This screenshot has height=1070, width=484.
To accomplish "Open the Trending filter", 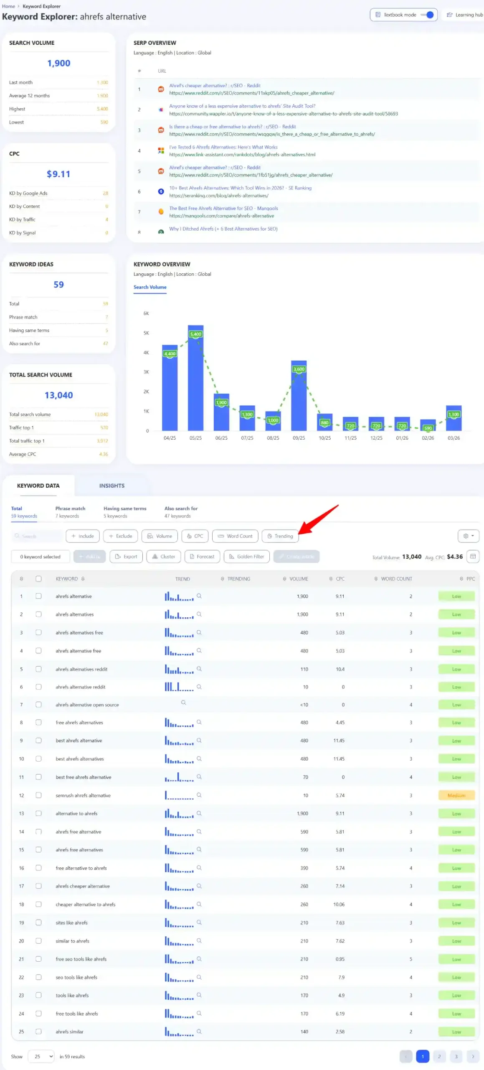I will (280, 536).
